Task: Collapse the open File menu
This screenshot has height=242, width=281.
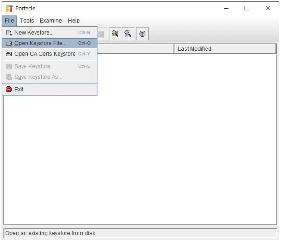Action: 9,21
